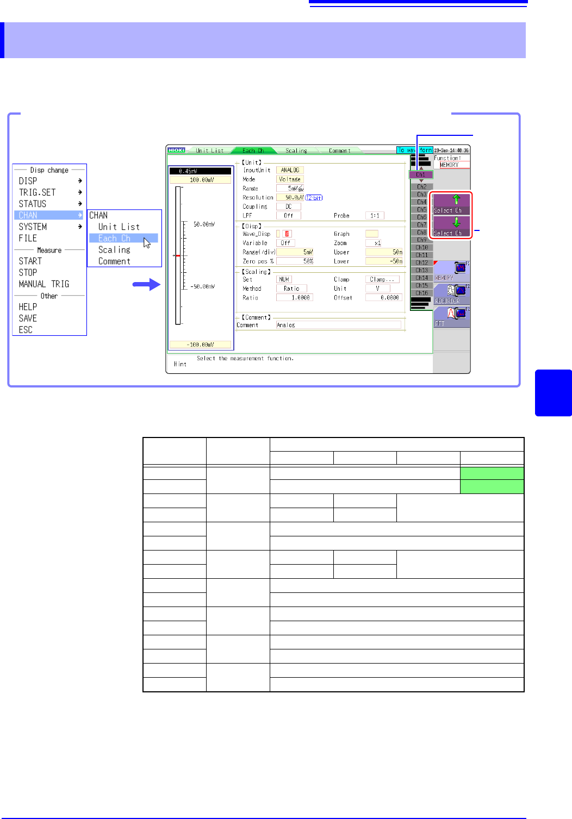Click the Graph field under Disp
This screenshot has width=572, height=819.
(372, 234)
